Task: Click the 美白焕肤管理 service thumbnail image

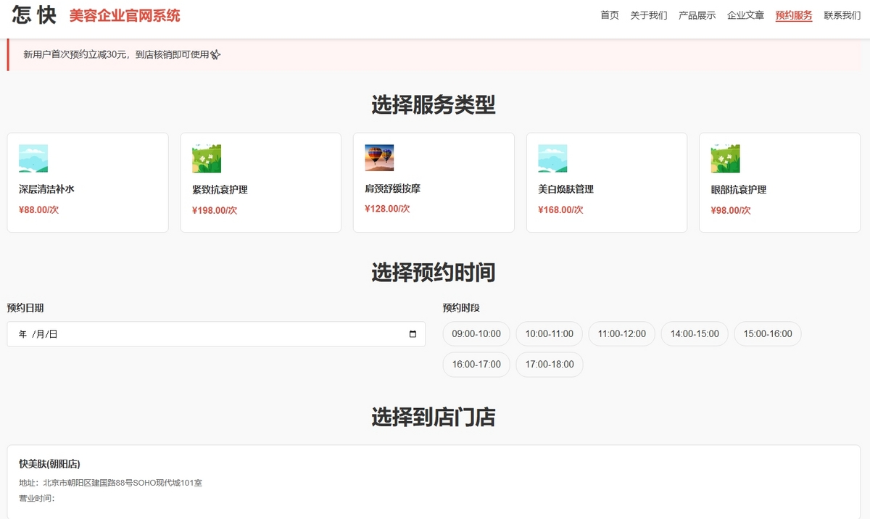Action: pos(552,157)
